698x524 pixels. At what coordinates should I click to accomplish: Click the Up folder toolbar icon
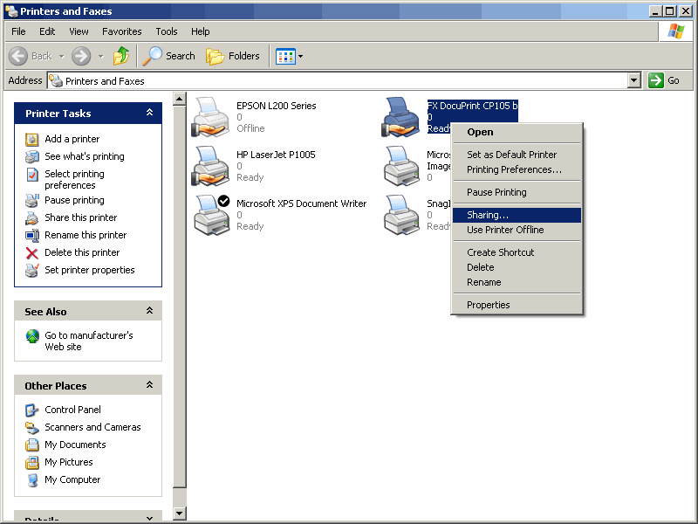point(121,56)
